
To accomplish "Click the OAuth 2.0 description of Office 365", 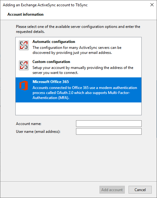I will [x=85, y=93].
